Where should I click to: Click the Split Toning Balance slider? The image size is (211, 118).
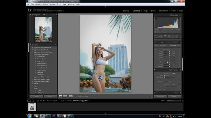pos(169,81)
